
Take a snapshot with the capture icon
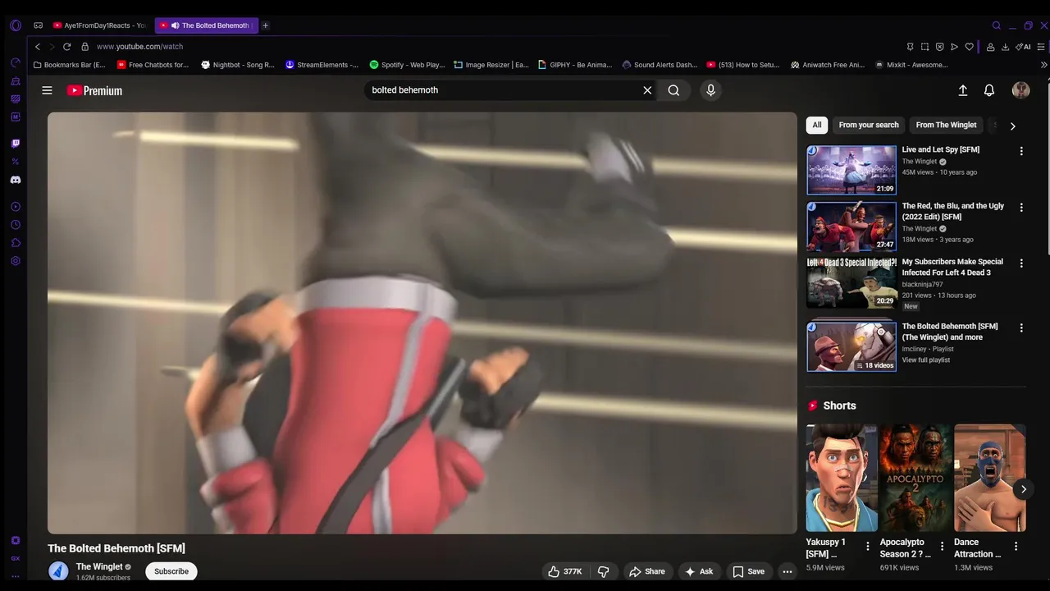pyautogui.click(x=924, y=47)
